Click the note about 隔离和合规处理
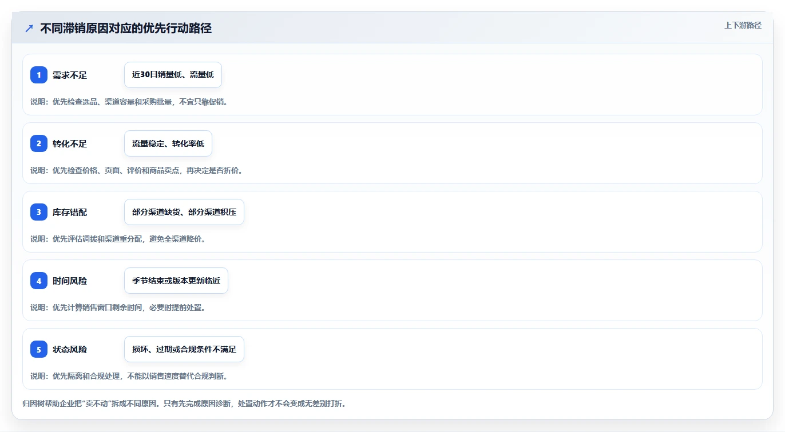Screen dimensions: 785x432 (129, 376)
